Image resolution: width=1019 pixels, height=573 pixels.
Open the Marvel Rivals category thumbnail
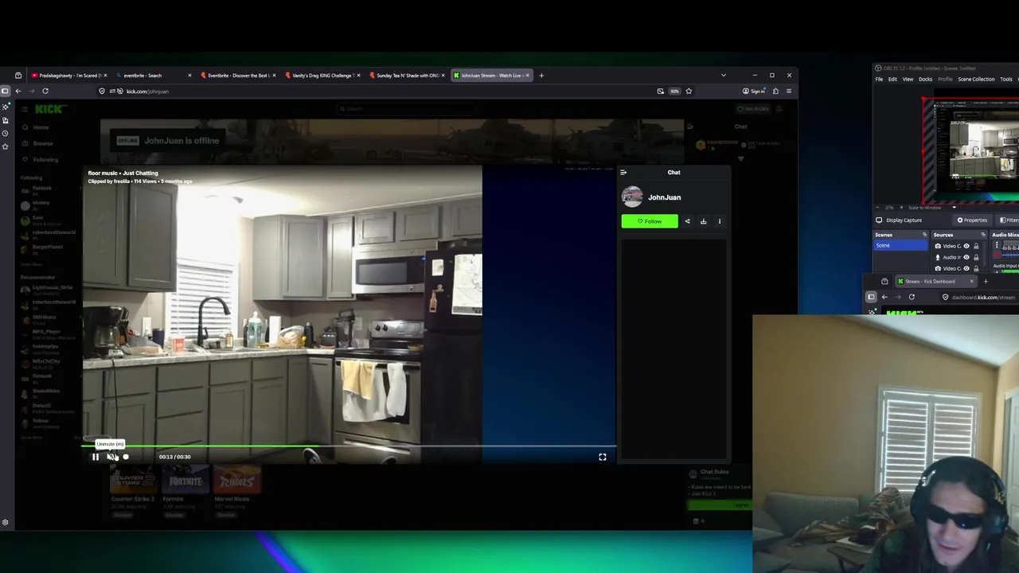(x=236, y=481)
